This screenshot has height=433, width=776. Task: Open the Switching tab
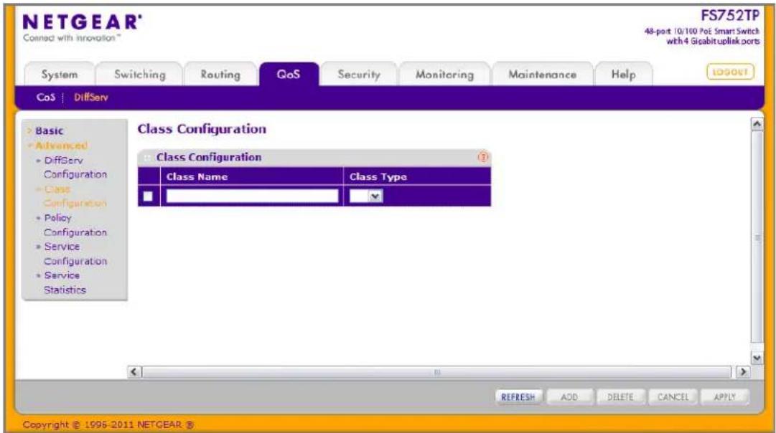[139, 75]
